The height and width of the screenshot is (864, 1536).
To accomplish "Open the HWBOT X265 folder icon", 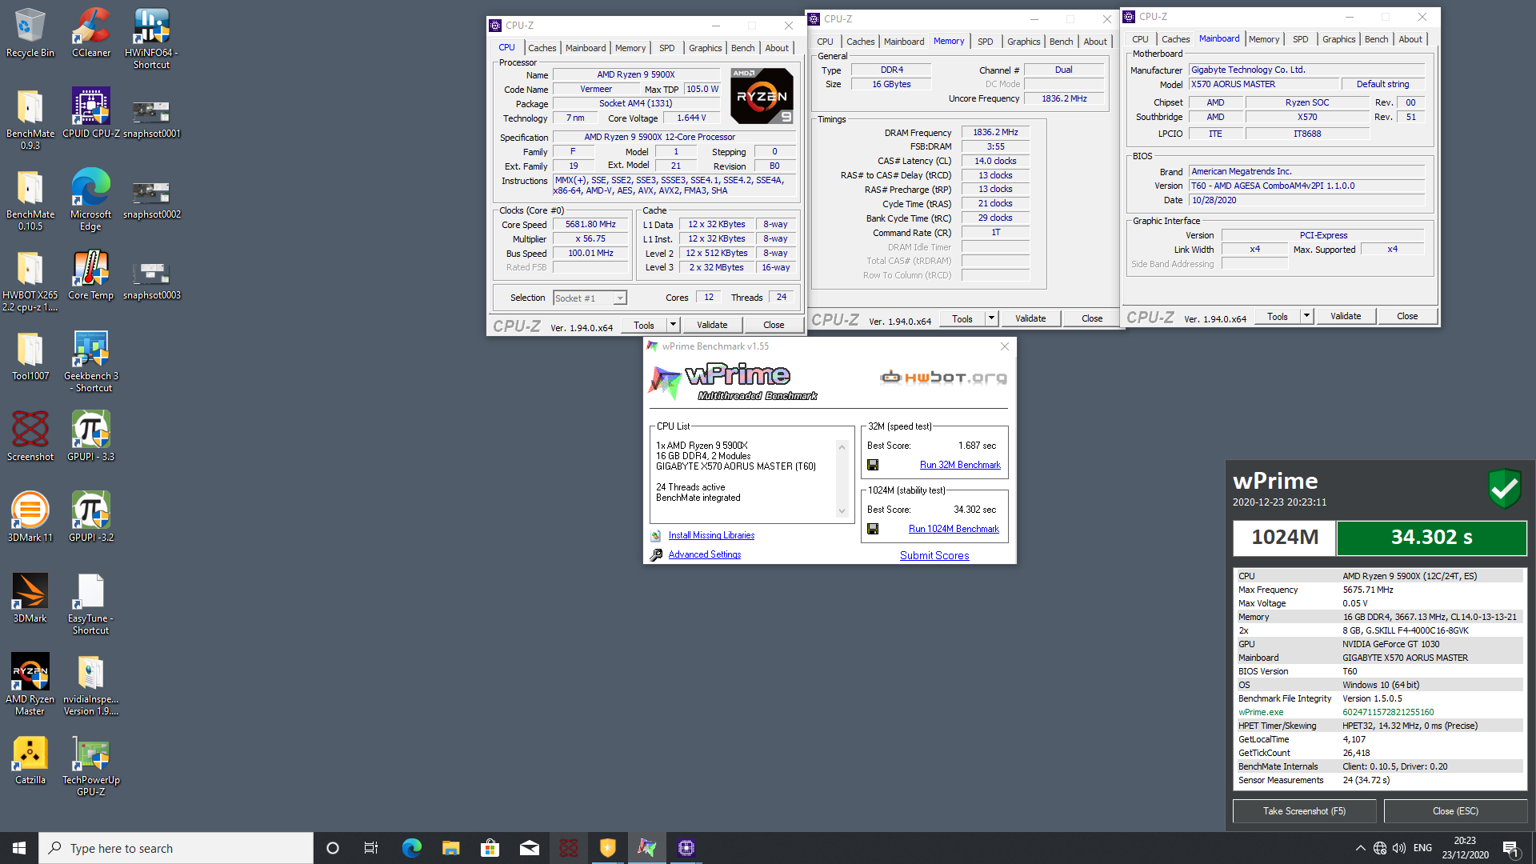I will coord(30,280).
